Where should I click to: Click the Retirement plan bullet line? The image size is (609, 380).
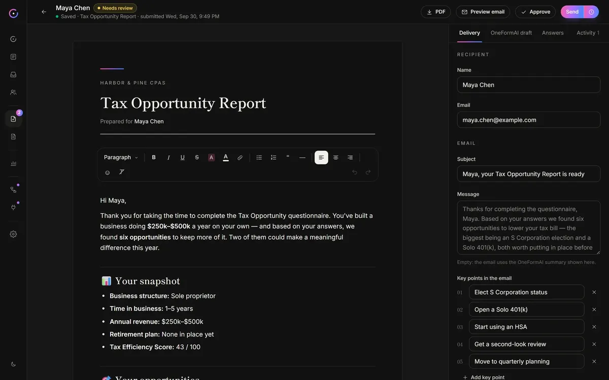[161, 334]
